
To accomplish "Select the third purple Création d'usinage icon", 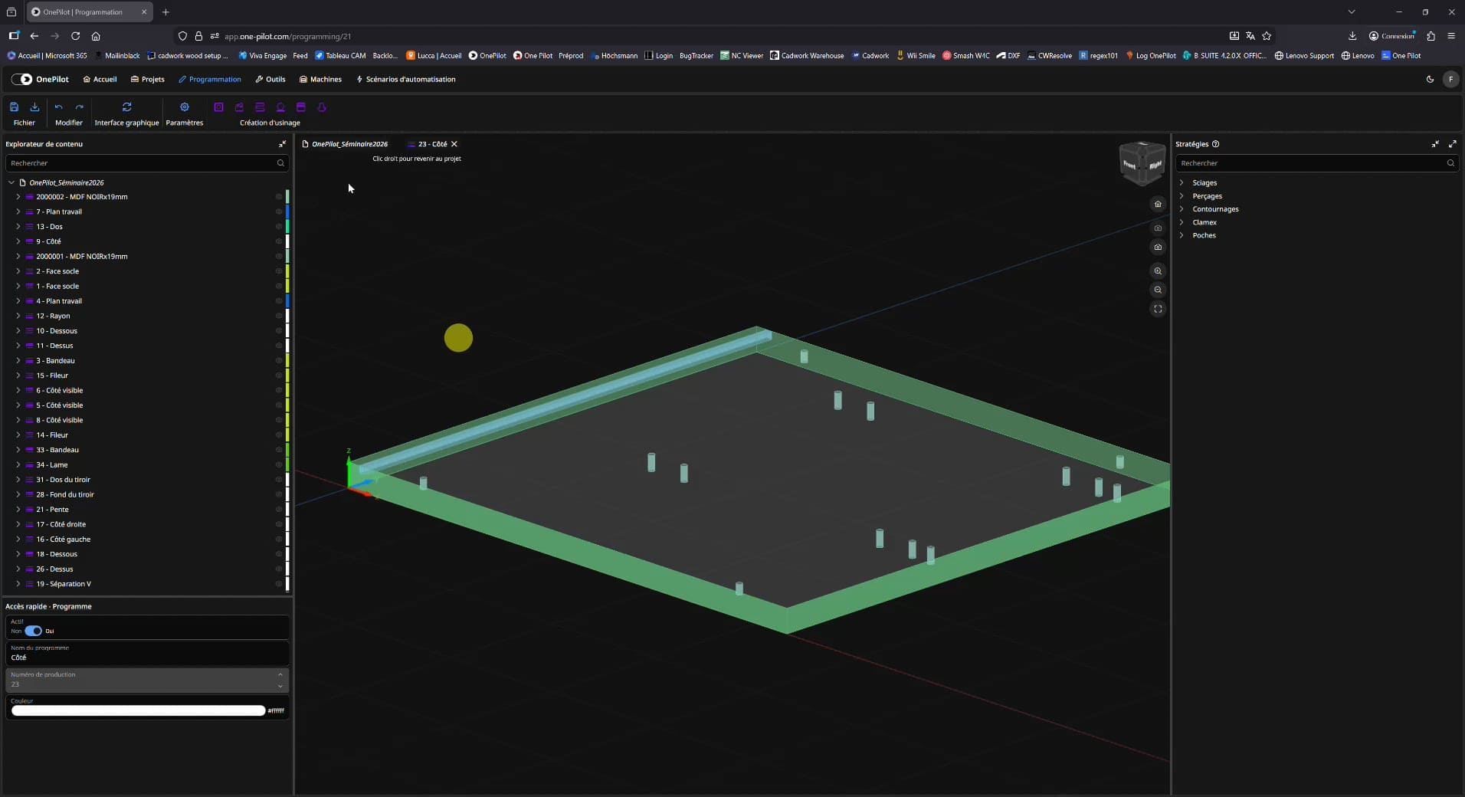I will point(260,107).
